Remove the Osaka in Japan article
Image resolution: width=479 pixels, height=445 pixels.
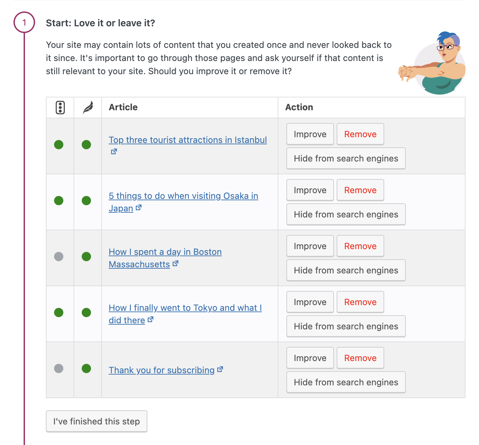tap(360, 190)
